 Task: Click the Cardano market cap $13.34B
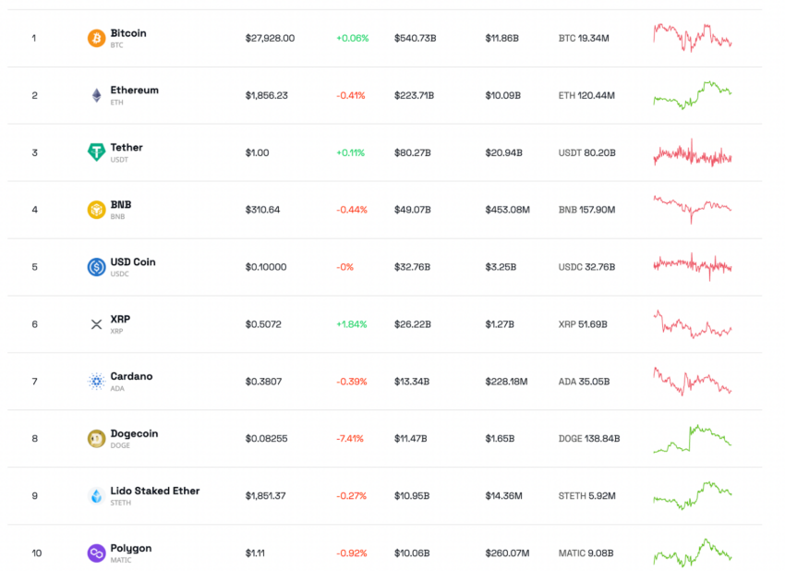coord(412,382)
